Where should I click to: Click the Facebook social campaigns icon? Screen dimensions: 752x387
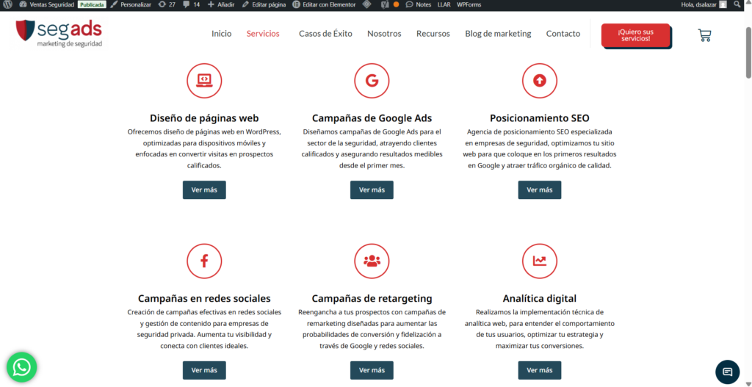click(204, 261)
